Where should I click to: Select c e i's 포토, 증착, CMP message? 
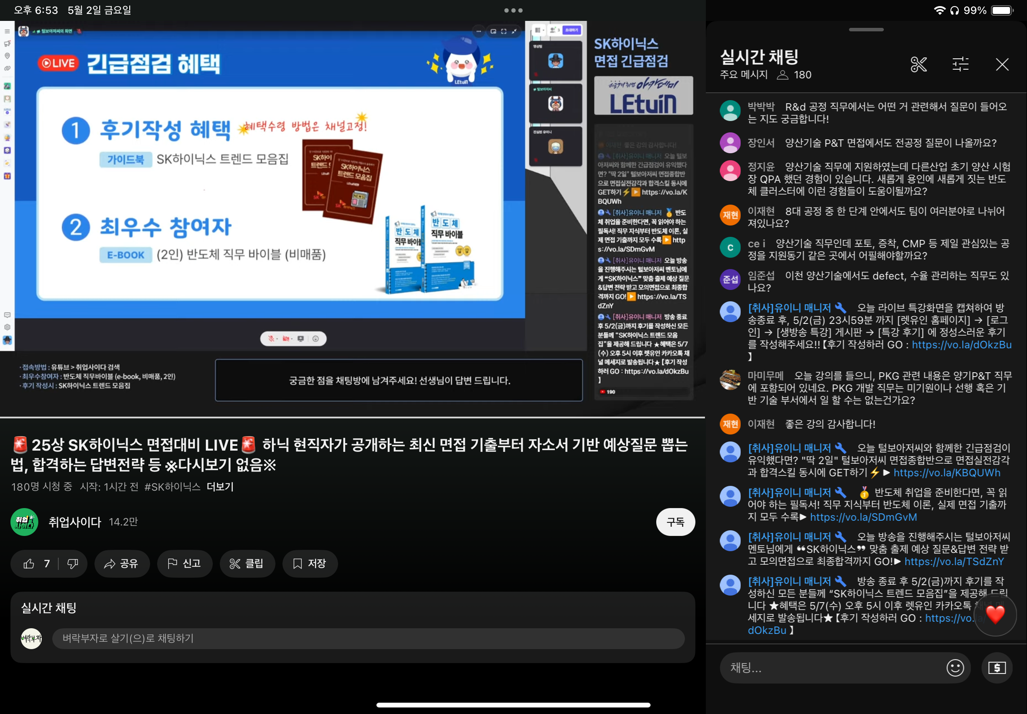coord(879,249)
